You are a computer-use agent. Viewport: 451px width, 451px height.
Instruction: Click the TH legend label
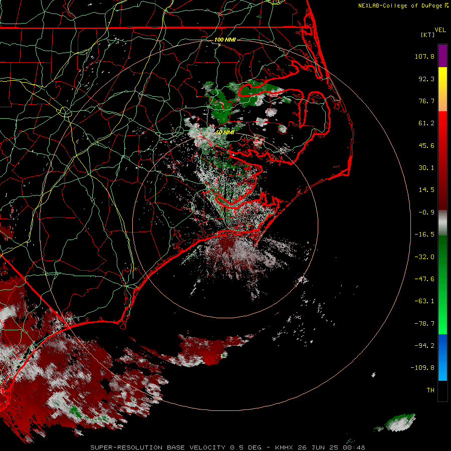(x=430, y=390)
